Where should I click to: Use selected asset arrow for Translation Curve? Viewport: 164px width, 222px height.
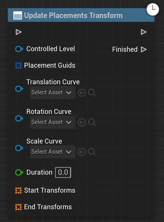pyautogui.click(x=82, y=93)
